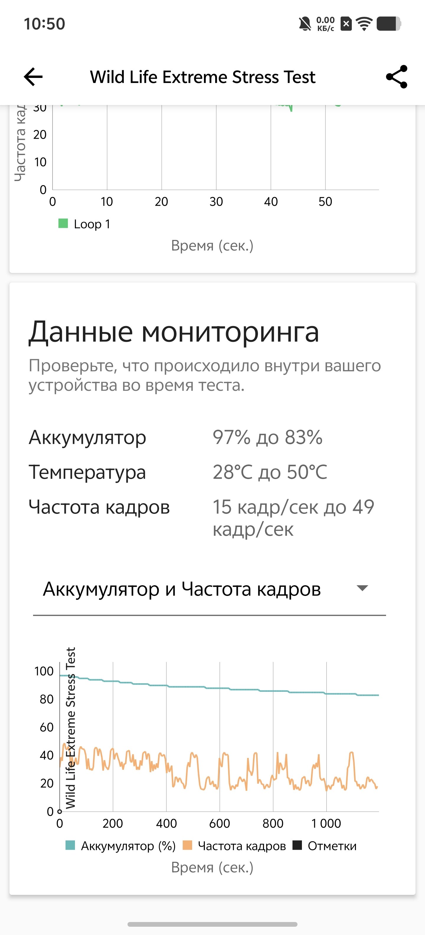Toggle the Аккумулятор (%) legend series

click(120, 846)
